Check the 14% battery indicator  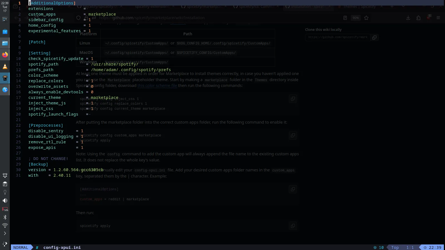tap(5, 209)
